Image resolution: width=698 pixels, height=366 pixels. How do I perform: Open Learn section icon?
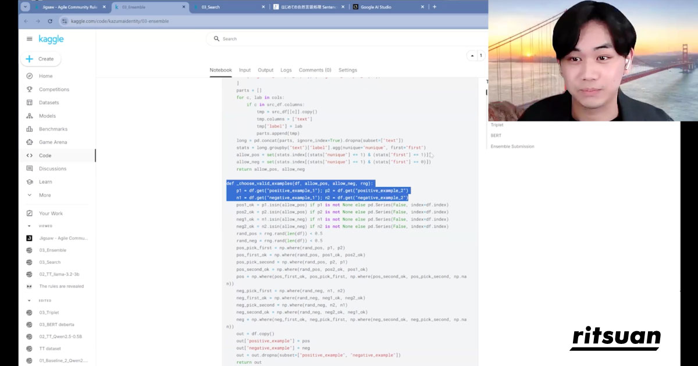pyautogui.click(x=30, y=182)
